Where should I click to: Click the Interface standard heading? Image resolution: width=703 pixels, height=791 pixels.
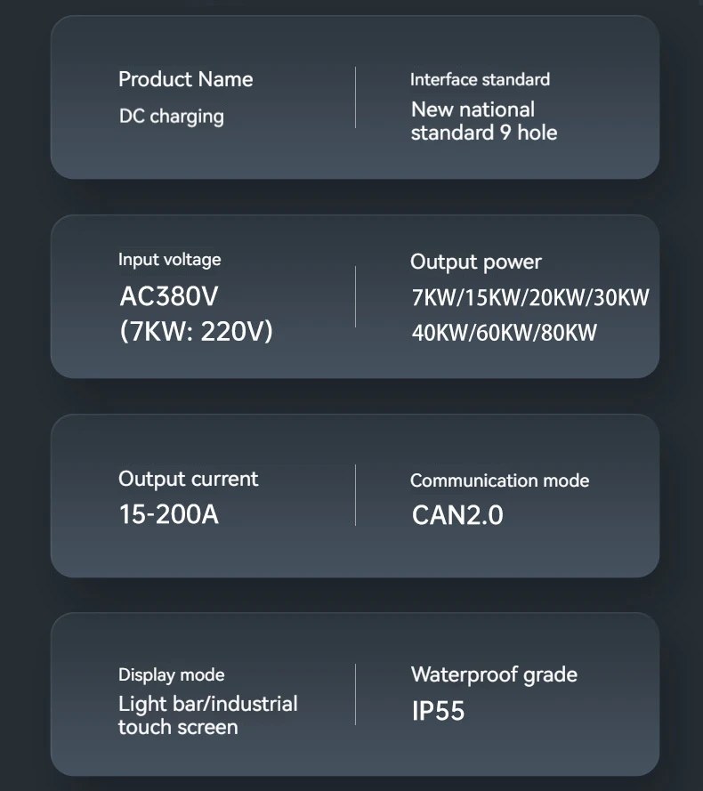pos(480,79)
